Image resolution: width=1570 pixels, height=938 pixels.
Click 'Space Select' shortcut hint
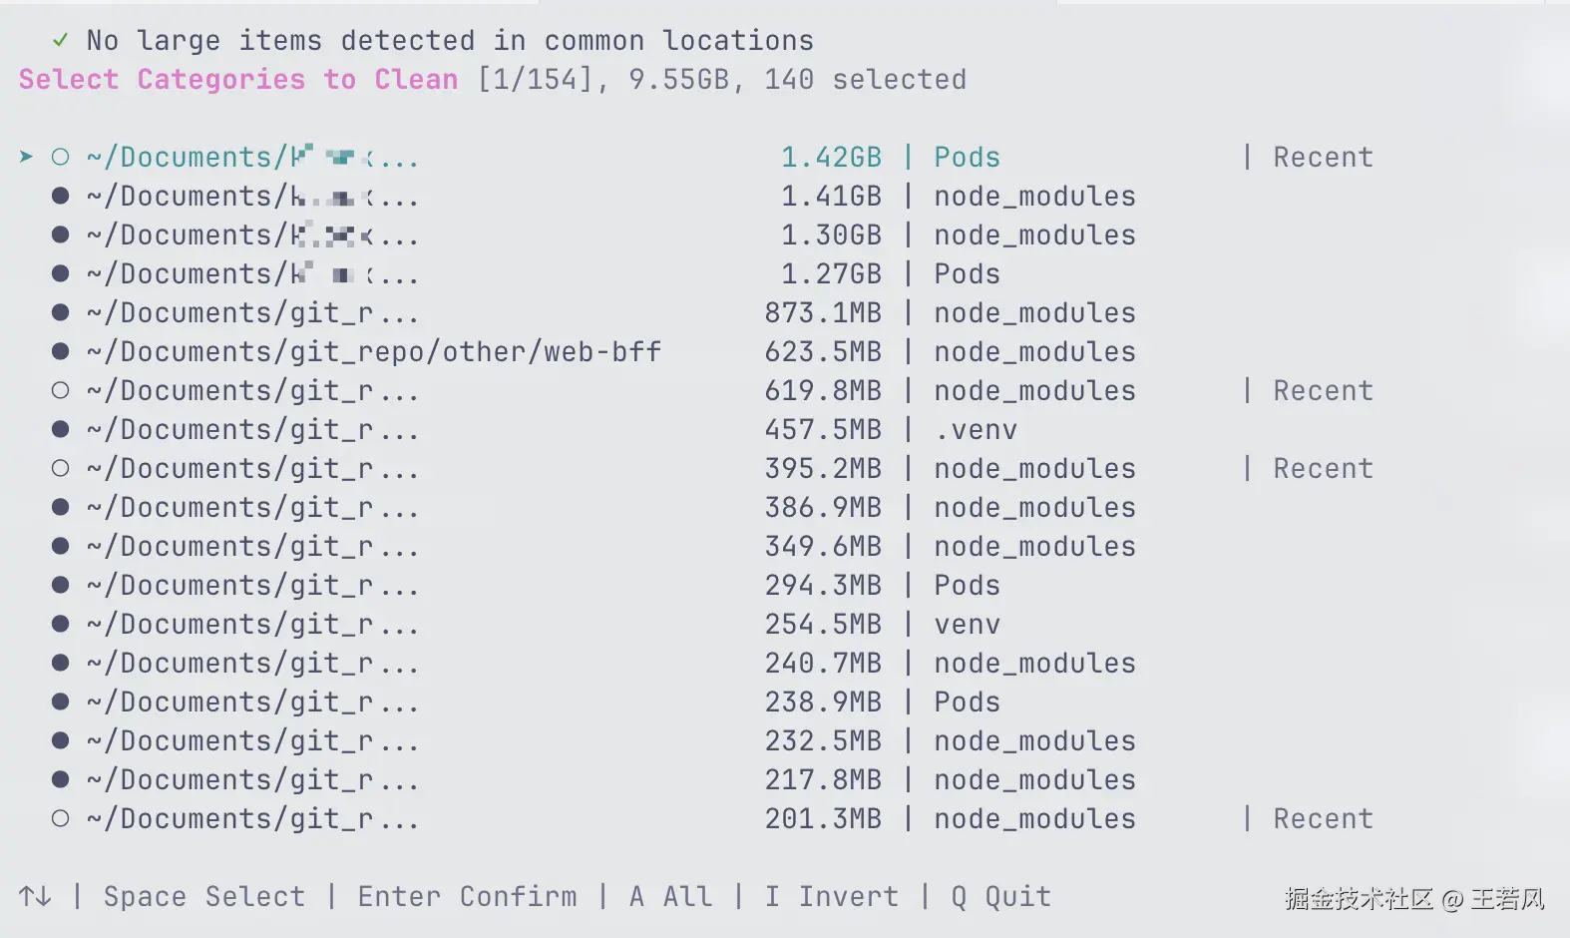tap(204, 896)
